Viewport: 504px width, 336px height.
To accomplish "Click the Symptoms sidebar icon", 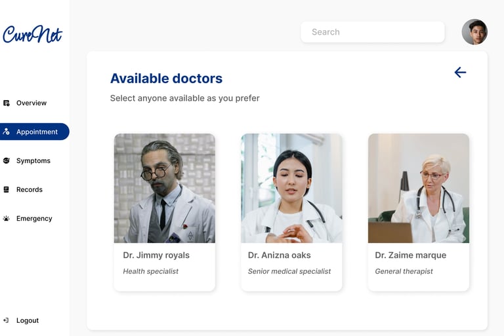I will click(x=7, y=160).
